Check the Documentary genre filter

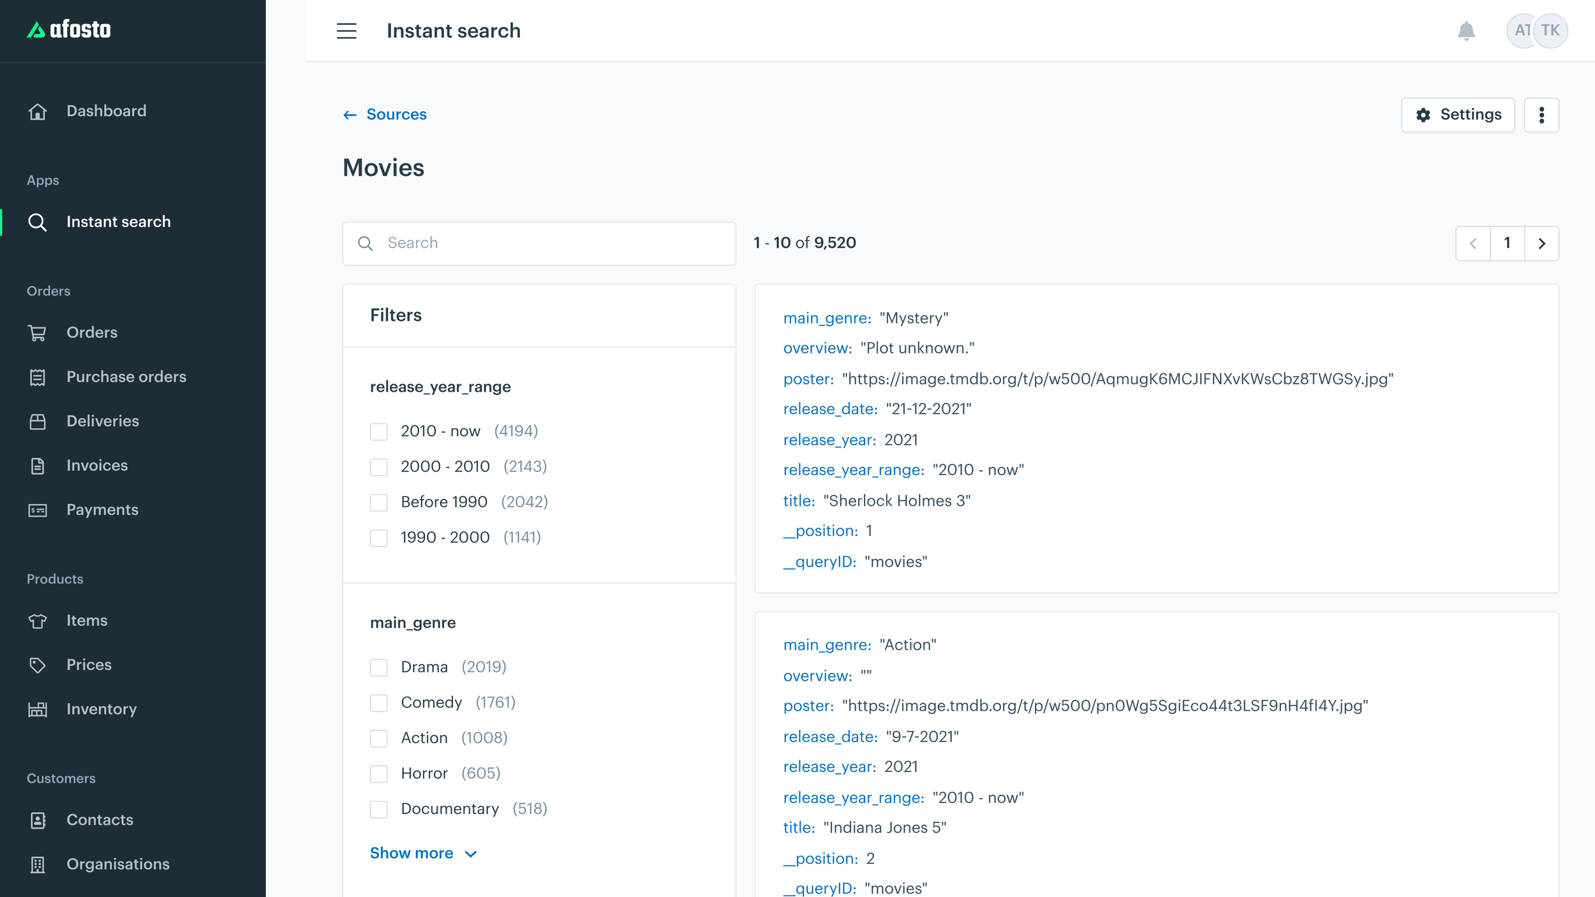point(379,810)
